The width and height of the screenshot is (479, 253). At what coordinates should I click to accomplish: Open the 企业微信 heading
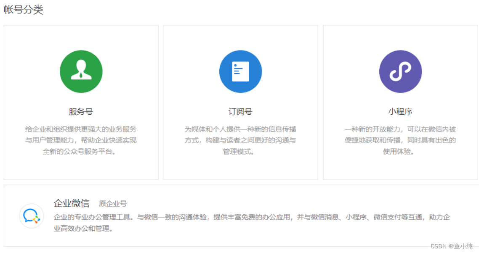pyautogui.click(x=72, y=203)
